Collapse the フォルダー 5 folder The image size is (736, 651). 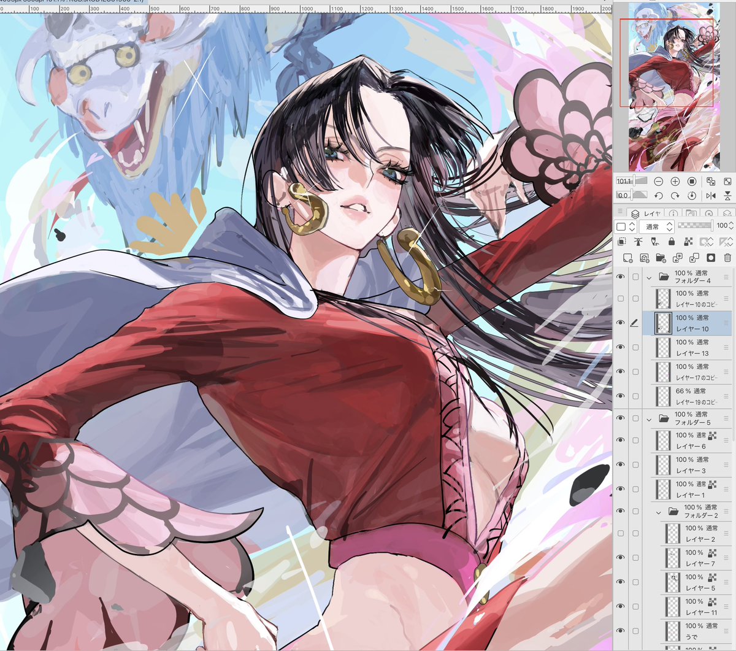(x=649, y=419)
